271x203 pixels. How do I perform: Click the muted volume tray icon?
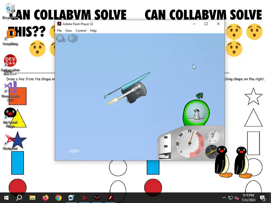point(236,198)
